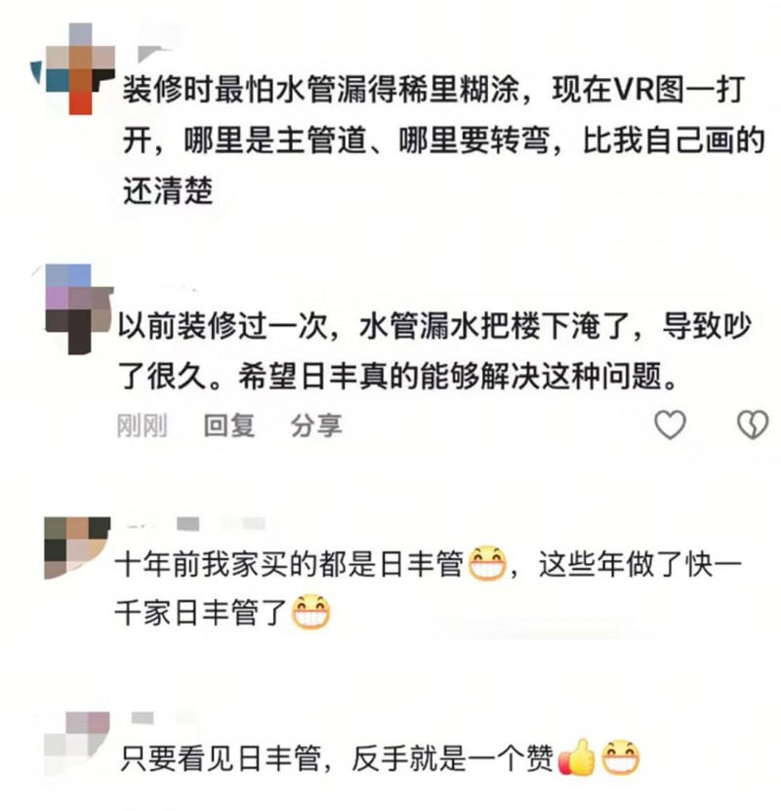Tap the grinning emoji after 日丰管
Image resolution: width=781 pixels, height=811 pixels.
coord(487,563)
